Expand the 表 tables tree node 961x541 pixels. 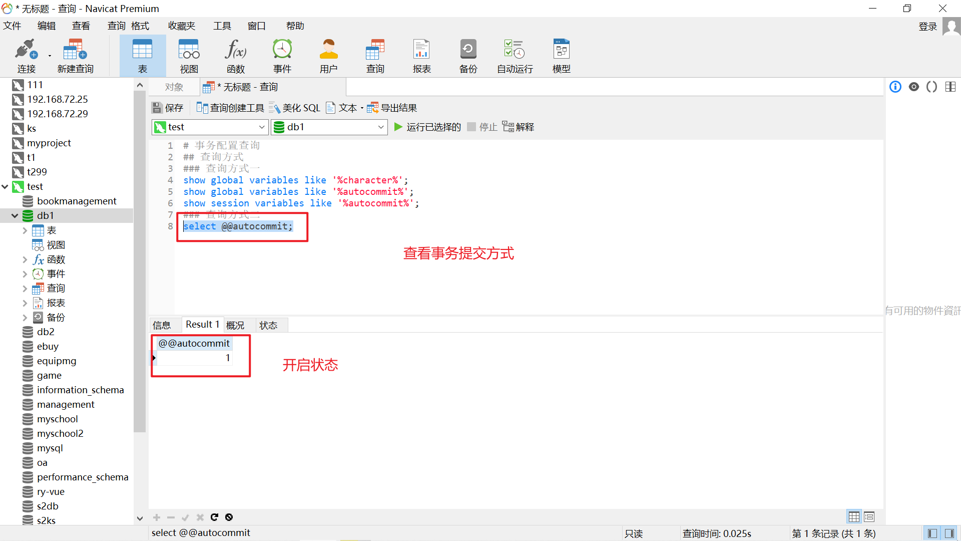25,230
